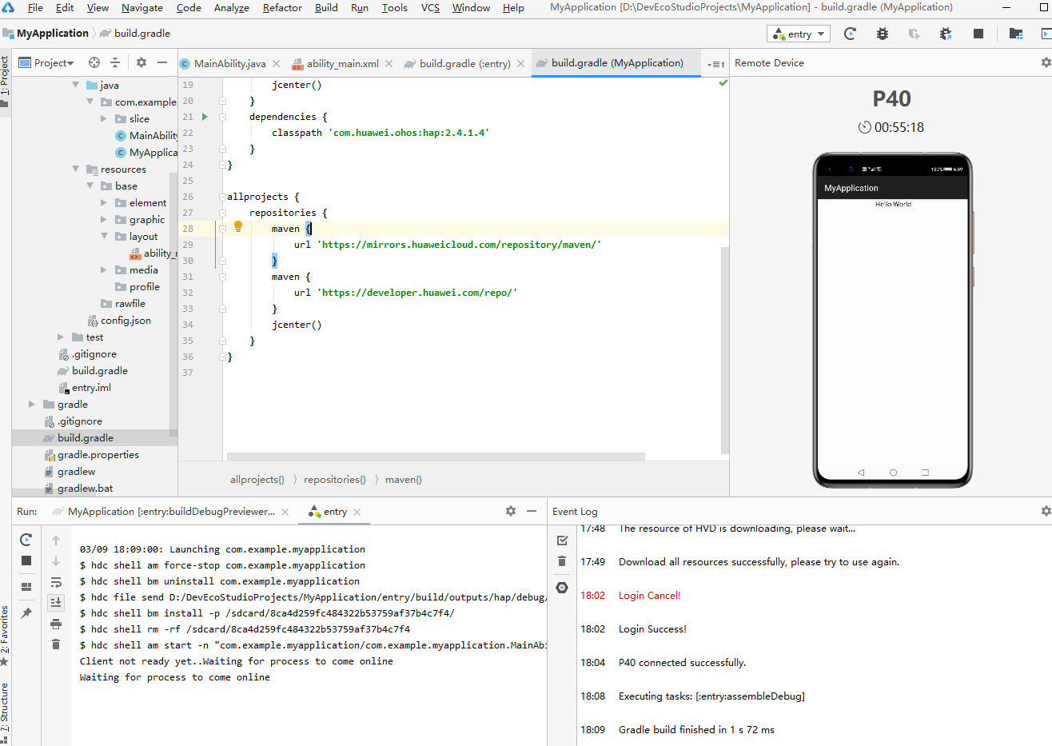Expand the test folder
The image size is (1052, 746).
(61, 337)
